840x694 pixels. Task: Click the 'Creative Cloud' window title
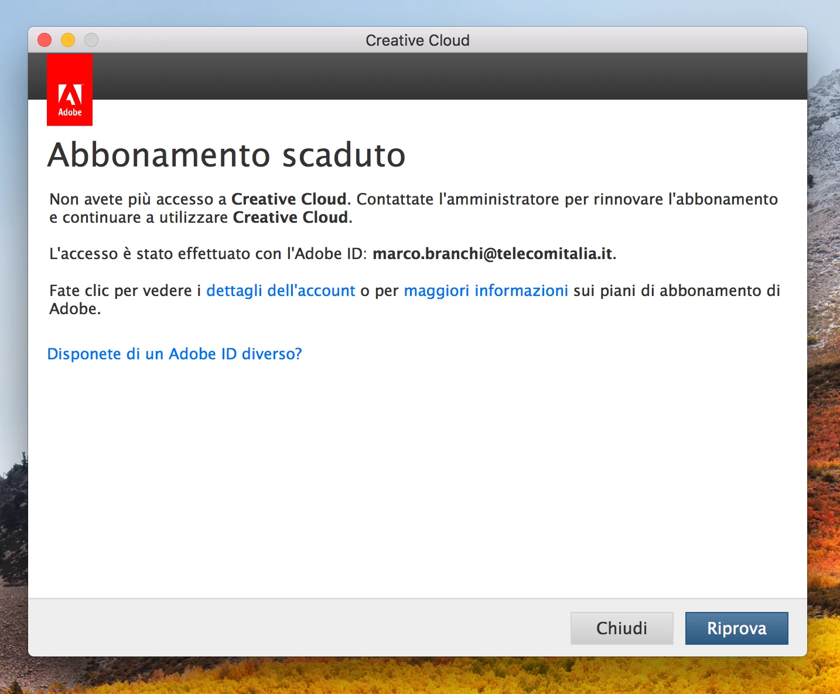(x=418, y=40)
